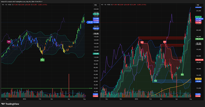Click the May date label on the right chart axis
205x107 pixels.
pos(191,99)
